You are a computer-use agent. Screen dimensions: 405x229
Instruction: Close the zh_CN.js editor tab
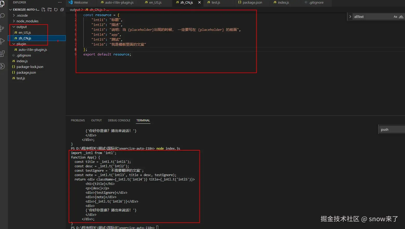point(200,2)
